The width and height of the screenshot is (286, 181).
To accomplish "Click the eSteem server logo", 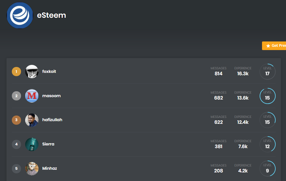I will (x=20, y=15).
